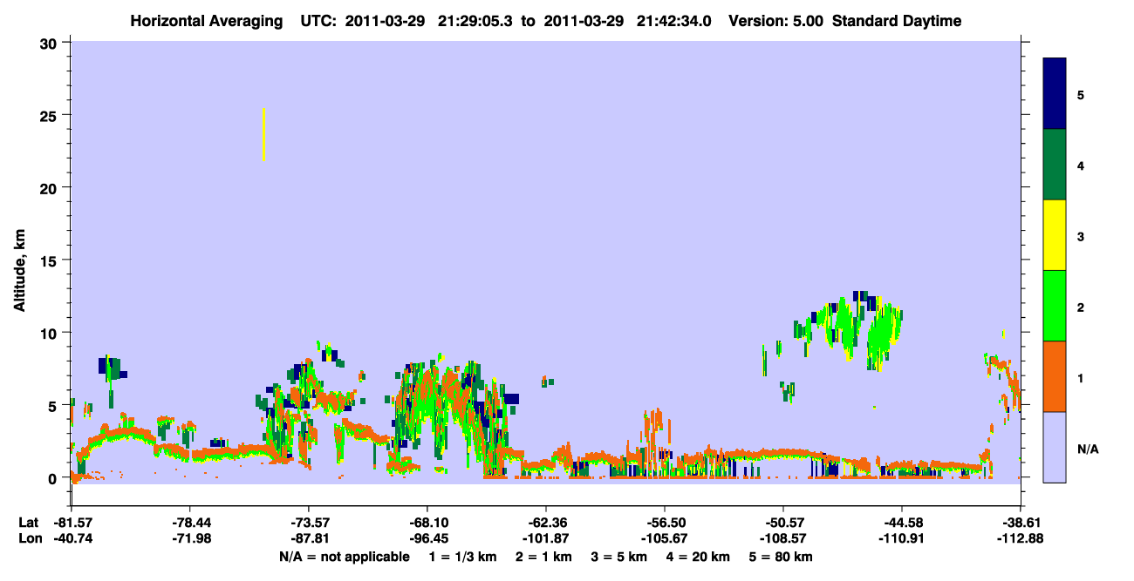Click the longitude tick value -71.98
The height and width of the screenshot is (581, 1134).
coord(189,538)
